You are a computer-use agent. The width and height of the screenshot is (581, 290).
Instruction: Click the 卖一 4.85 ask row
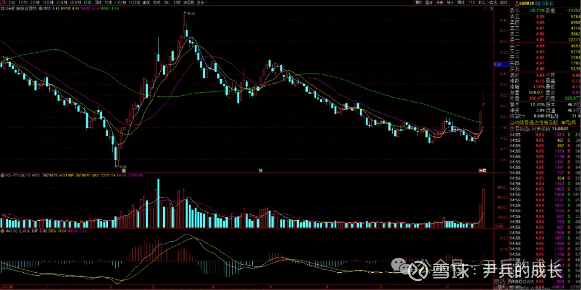click(x=544, y=40)
